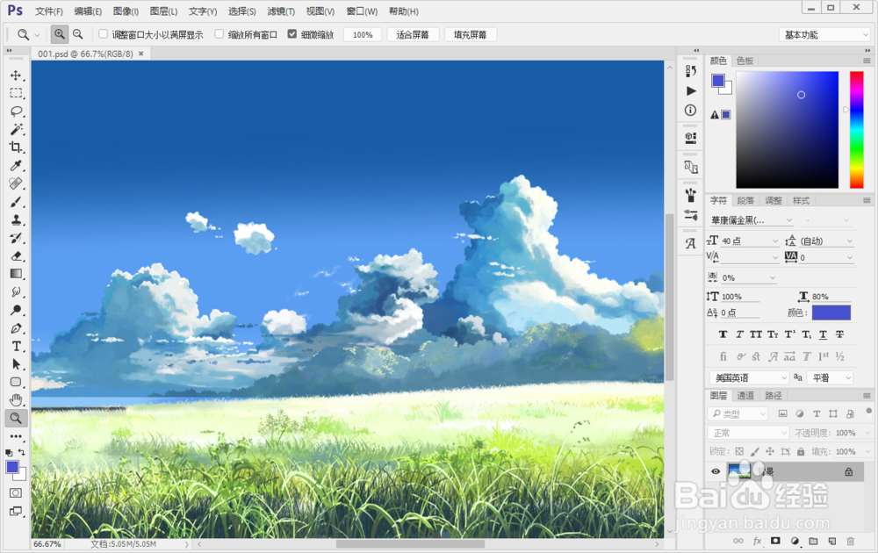Image resolution: width=878 pixels, height=553 pixels.
Task: Hide the background layer eye icon
Action: pyautogui.click(x=716, y=472)
